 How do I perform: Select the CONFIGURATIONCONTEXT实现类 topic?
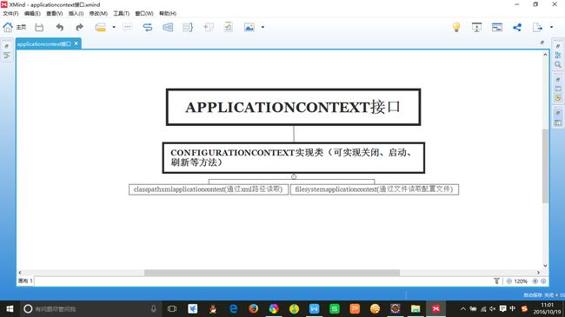click(293, 158)
